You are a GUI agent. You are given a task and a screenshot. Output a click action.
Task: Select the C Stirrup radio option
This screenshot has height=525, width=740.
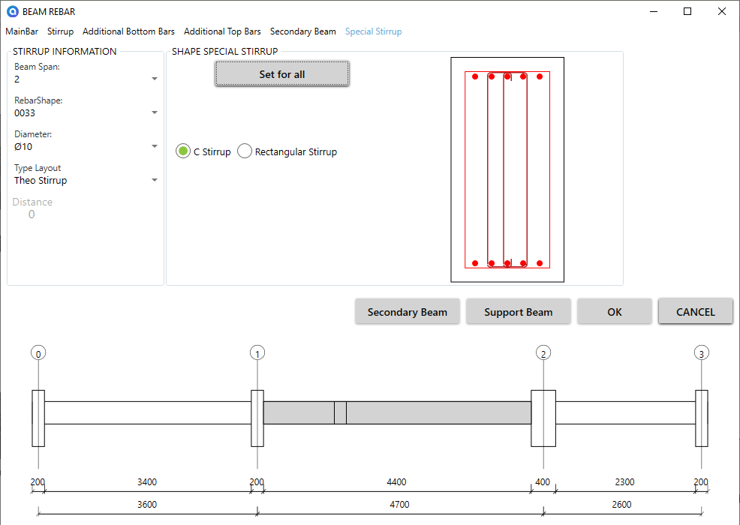tap(203, 151)
